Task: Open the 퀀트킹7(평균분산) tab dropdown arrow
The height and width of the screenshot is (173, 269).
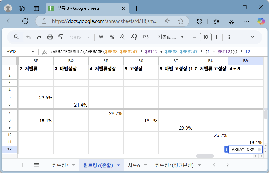Action: [x=199, y=165]
